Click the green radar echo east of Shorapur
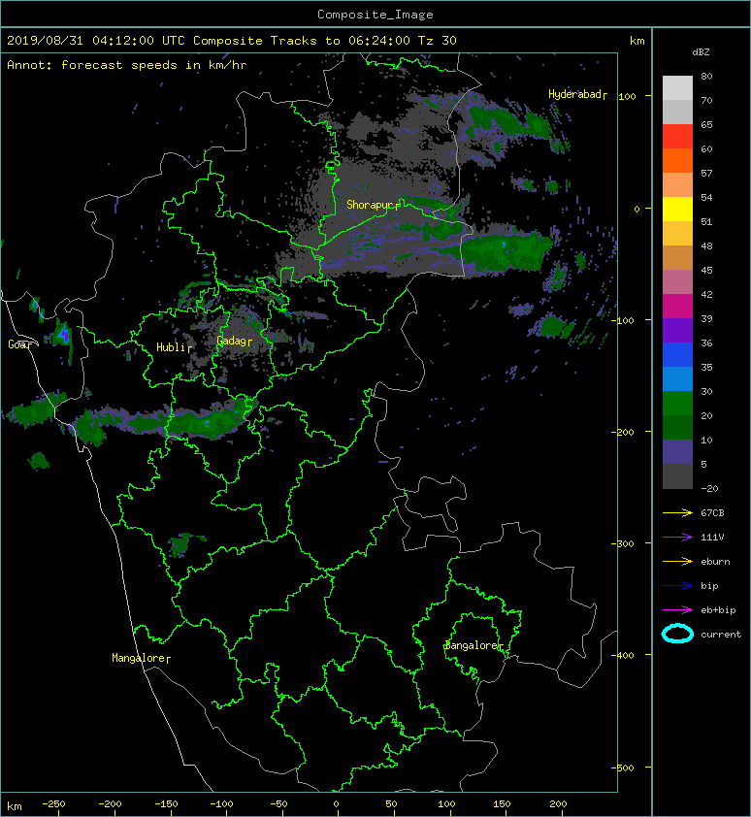 [505, 250]
